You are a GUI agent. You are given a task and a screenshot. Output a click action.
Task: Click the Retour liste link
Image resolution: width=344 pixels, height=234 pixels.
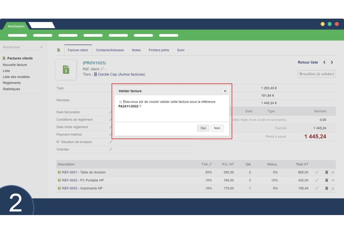point(308,62)
